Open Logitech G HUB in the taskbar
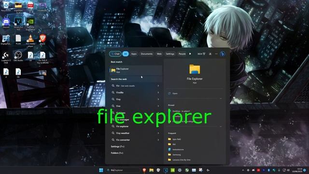This screenshot has width=309, height=174. [208, 170]
